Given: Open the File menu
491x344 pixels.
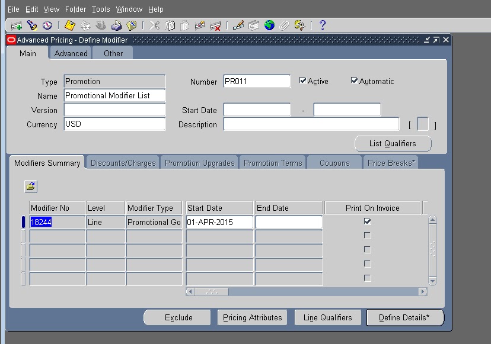Looking at the screenshot, I should (x=14, y=9).
